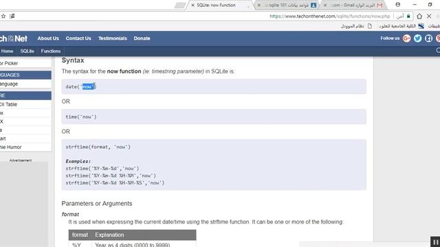Click the strftime('%Y-%m-%d %H-%M','now') example

(111, 176)
